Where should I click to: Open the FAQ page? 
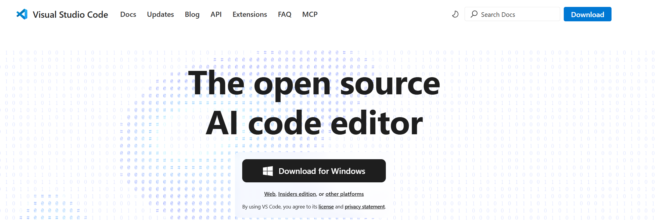tap(285, 14)
